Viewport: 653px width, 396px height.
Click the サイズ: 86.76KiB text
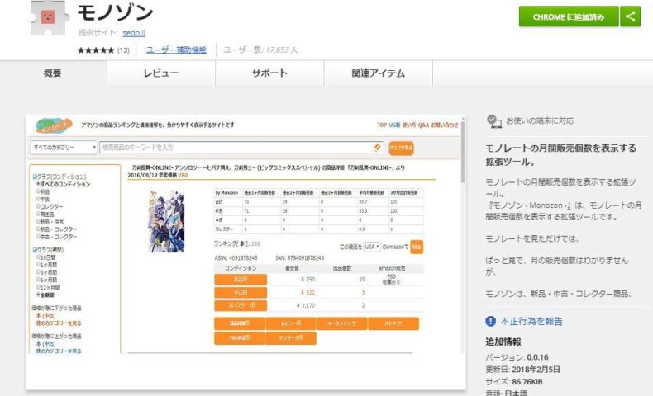pyautogui.click(x=514, y=381)
